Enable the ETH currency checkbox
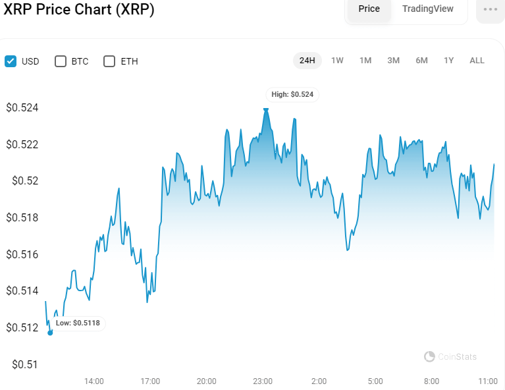 (110, 61)
